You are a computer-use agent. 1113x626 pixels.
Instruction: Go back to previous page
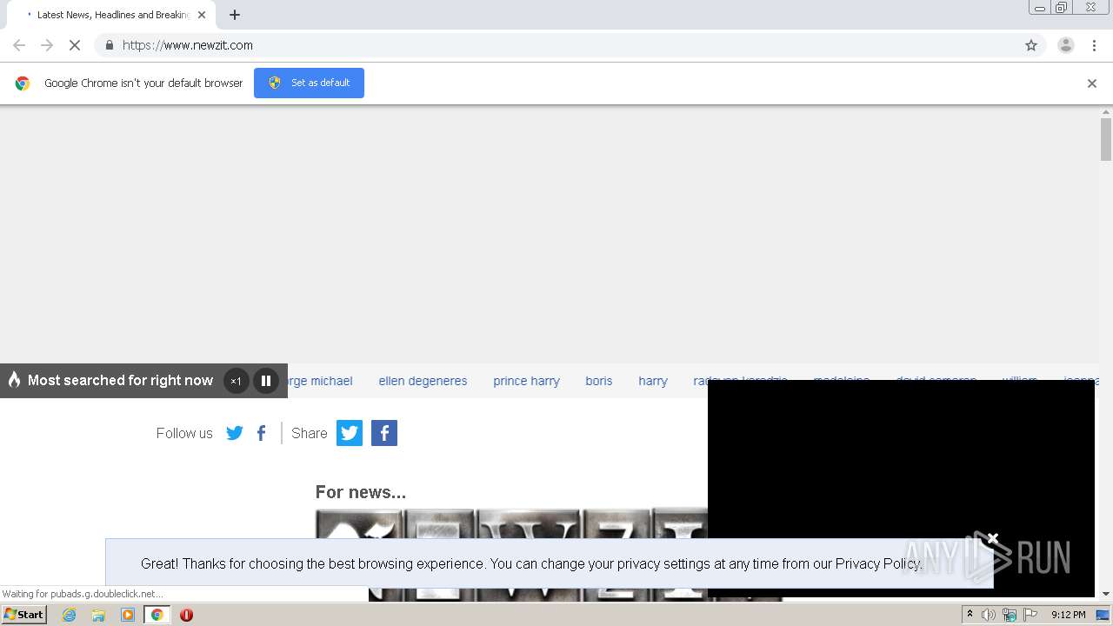point(19,45)
